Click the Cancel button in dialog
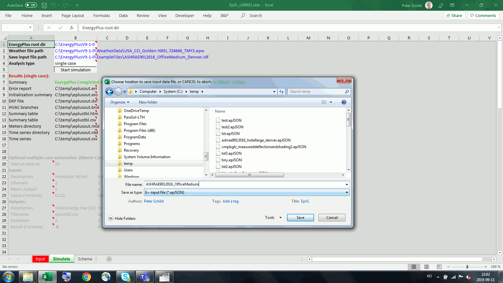The height and width of the screenshot is (283, 503). pos(332,218)
